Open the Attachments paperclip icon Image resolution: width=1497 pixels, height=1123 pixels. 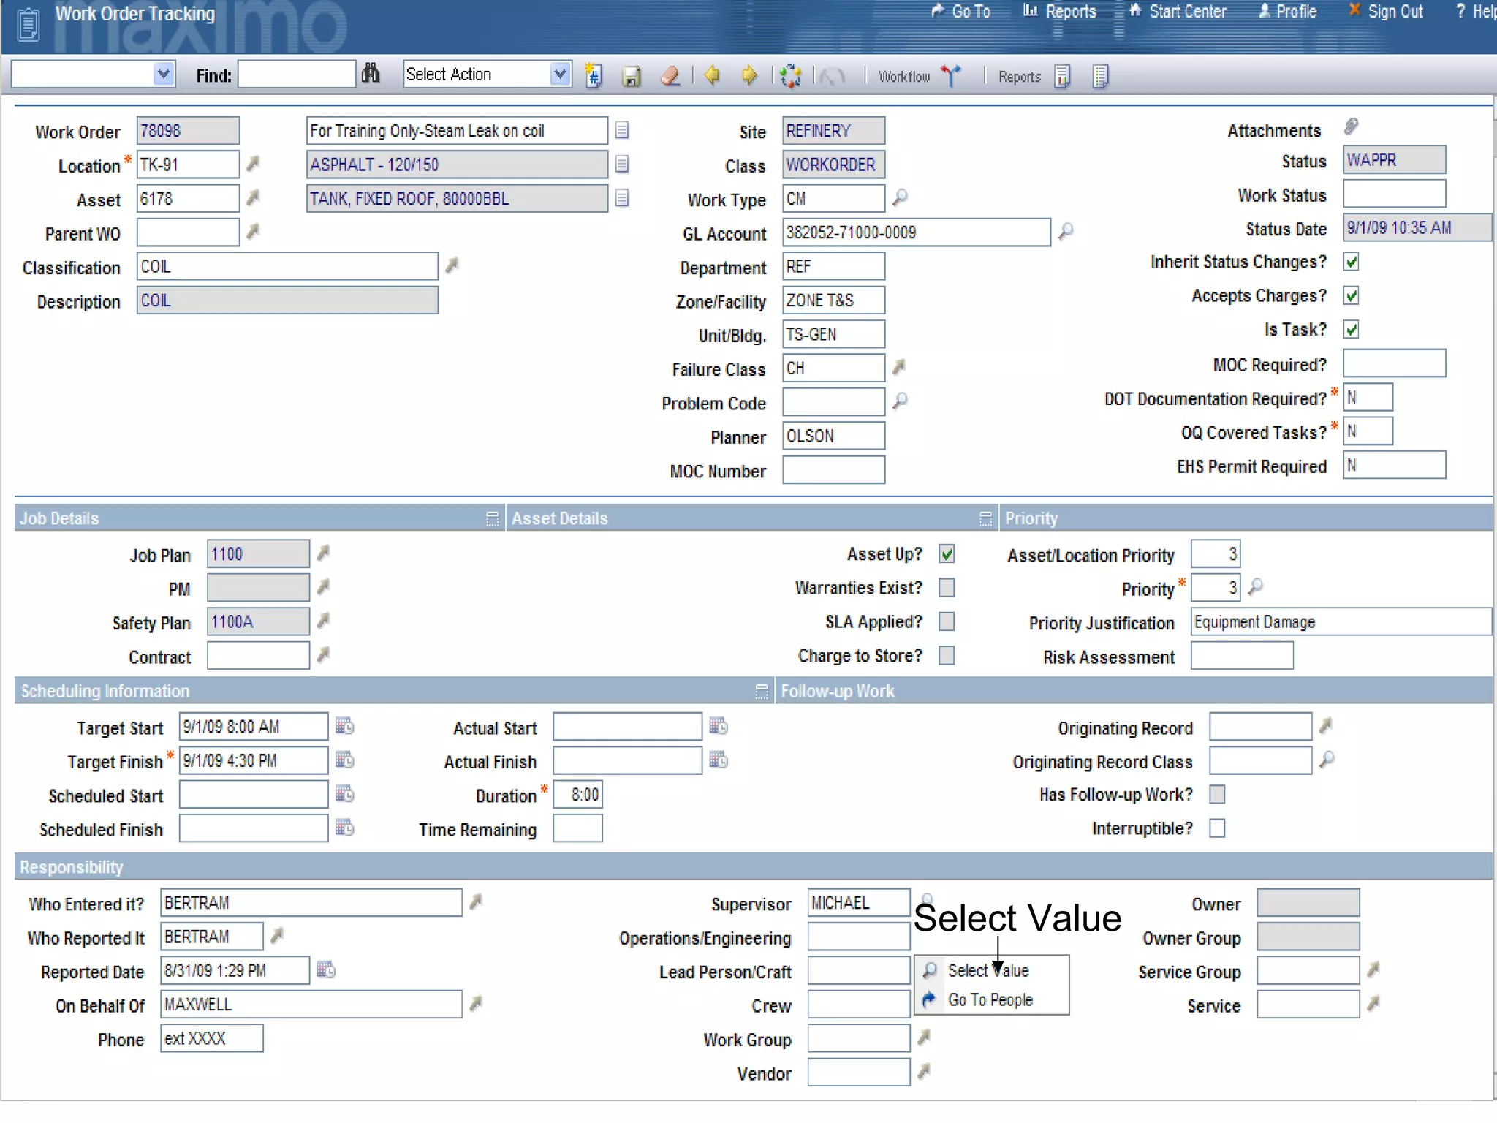pos(1351,127)
